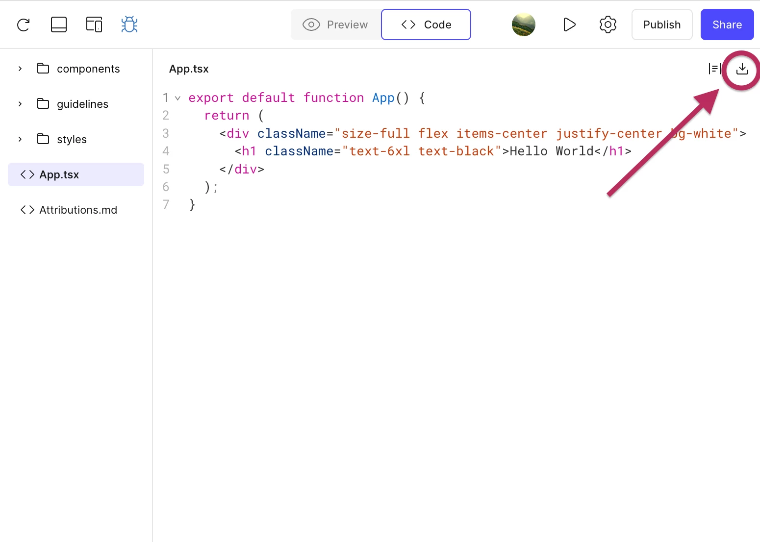The height and width of the screenshot is (542, 760).
Task: Click the App.tsx editor file title
Action: [x=189, y=69]
